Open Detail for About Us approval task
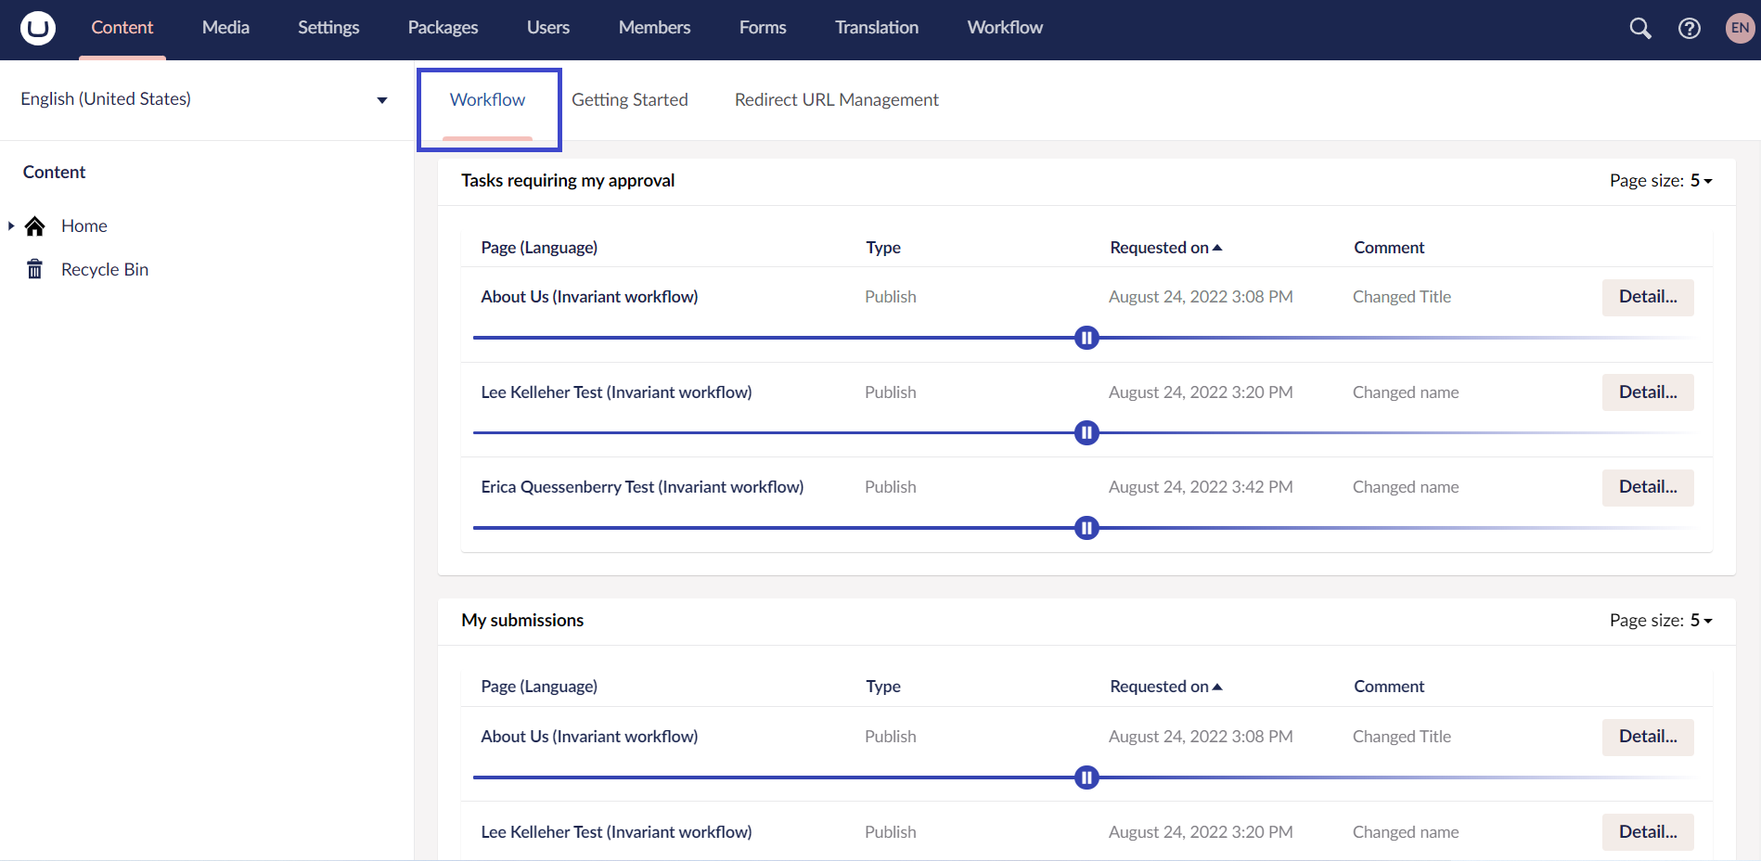The height and width of the screenshot is (861, 1761). 1648,297
